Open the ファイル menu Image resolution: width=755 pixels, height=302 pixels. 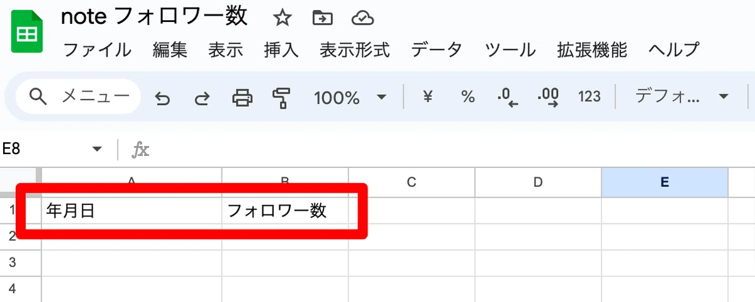(x=98, y=49)
